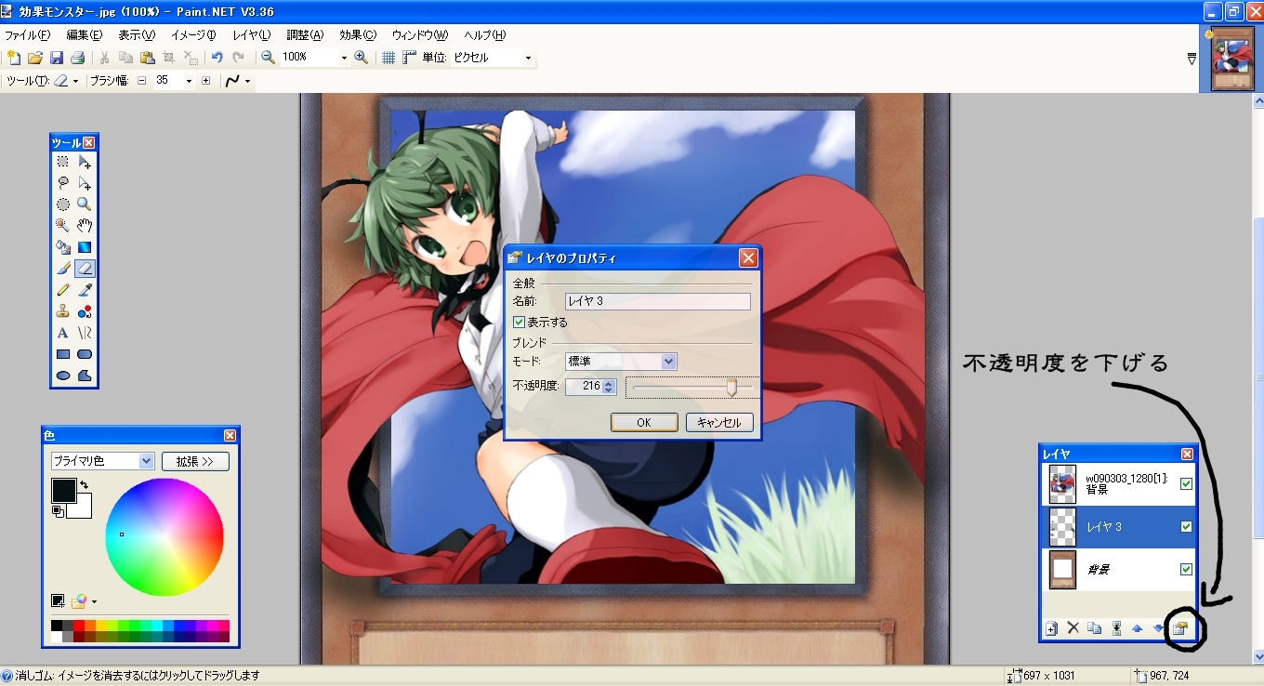Viewport: 1264px width, 686px height.
Task: Select the Move Selected Pixels tool
Action: pos(85,162)
